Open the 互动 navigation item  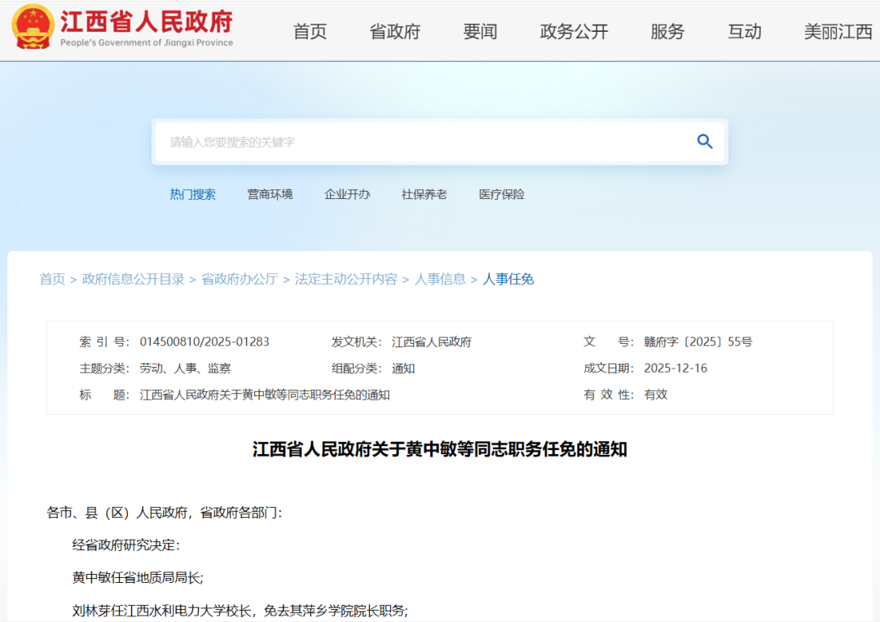click(744, 32)
